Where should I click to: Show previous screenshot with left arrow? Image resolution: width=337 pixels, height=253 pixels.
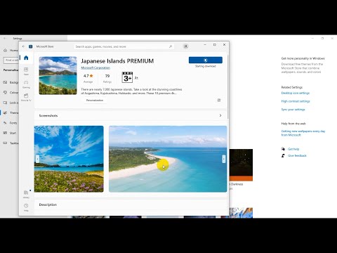(37, 159)
